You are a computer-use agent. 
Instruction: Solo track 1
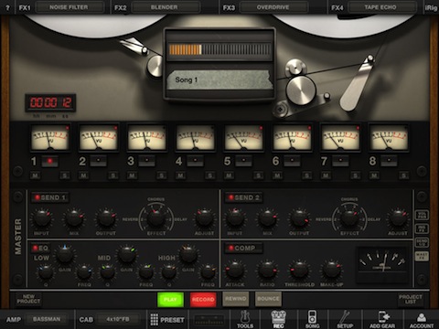pyautogui.click(x=65, y=175)
